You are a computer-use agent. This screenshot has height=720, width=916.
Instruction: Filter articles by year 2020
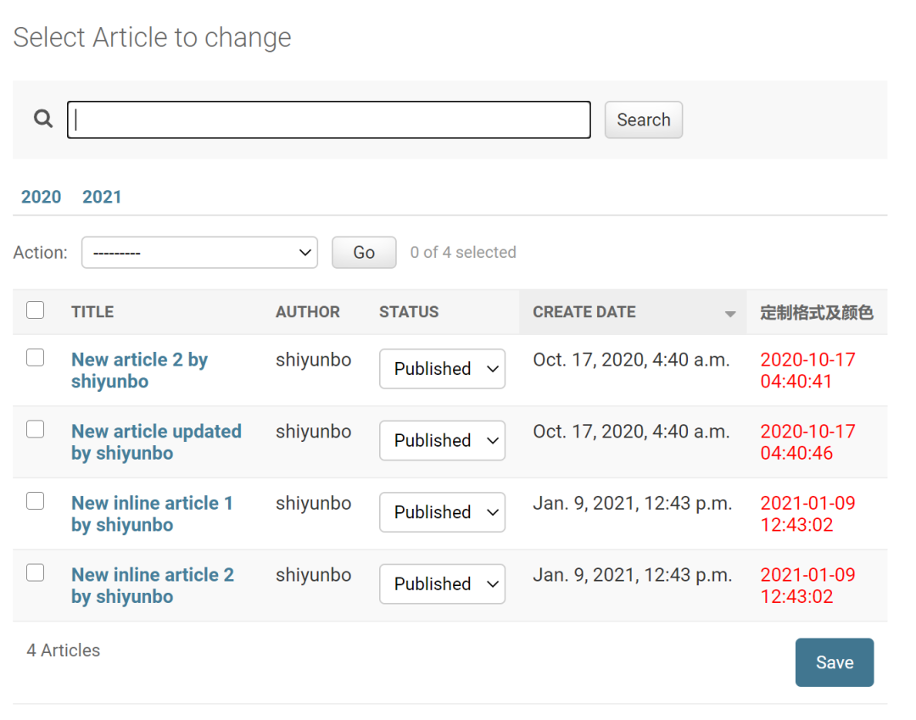(41, 197)
